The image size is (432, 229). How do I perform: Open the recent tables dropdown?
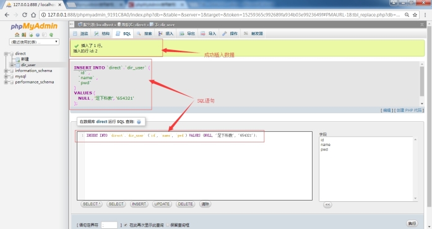34,42
